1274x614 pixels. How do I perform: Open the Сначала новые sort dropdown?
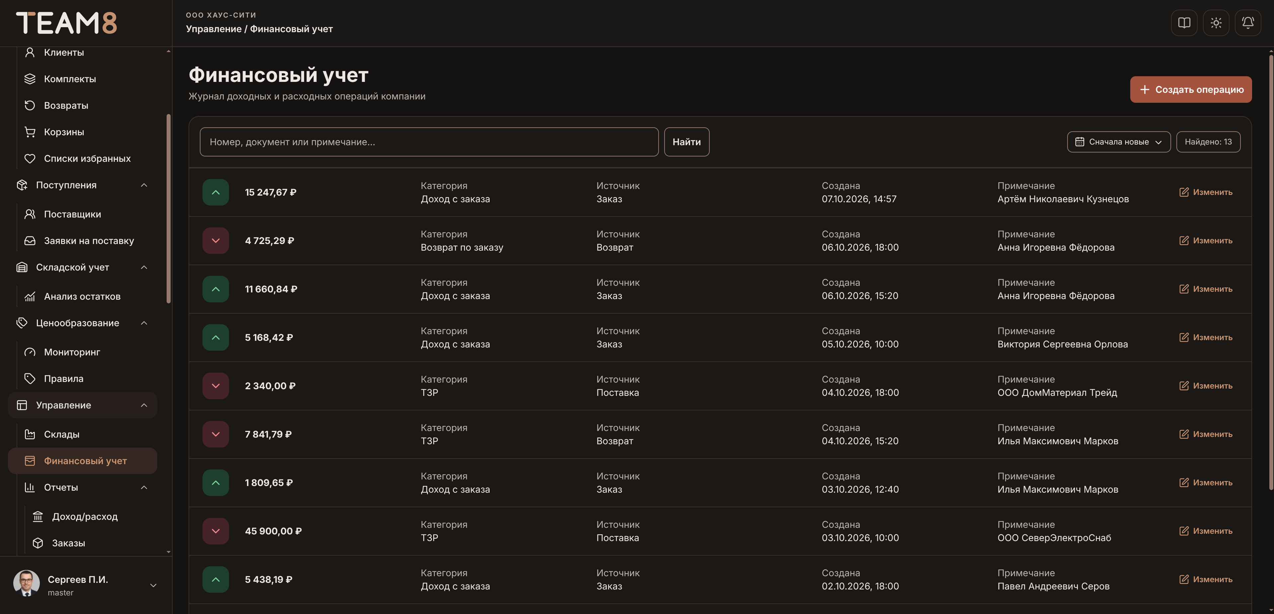tap(1119, 142)
